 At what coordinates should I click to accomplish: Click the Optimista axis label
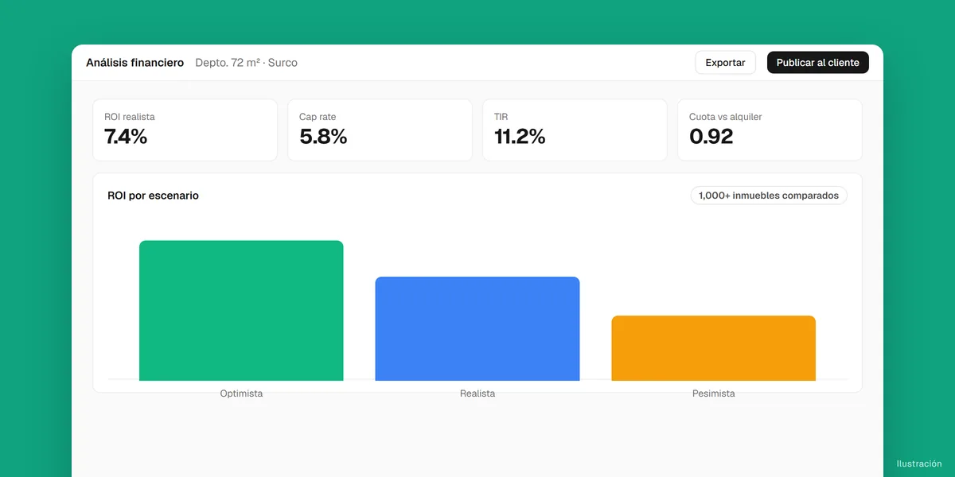[x=241, y=394]
